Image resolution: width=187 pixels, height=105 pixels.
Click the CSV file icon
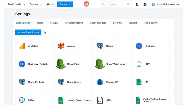coord(139,64)
